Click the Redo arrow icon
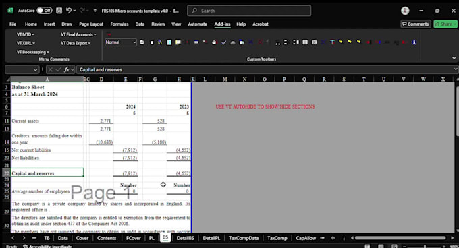The width and height of the screenshot is (459, 248). coord(82,11)
